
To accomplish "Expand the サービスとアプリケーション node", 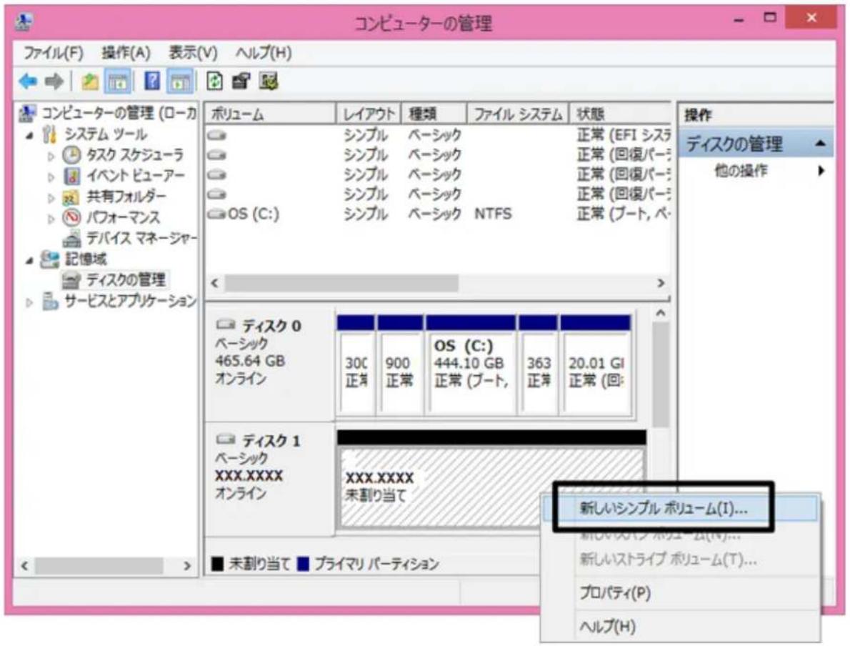I will [x=30, y=302].
